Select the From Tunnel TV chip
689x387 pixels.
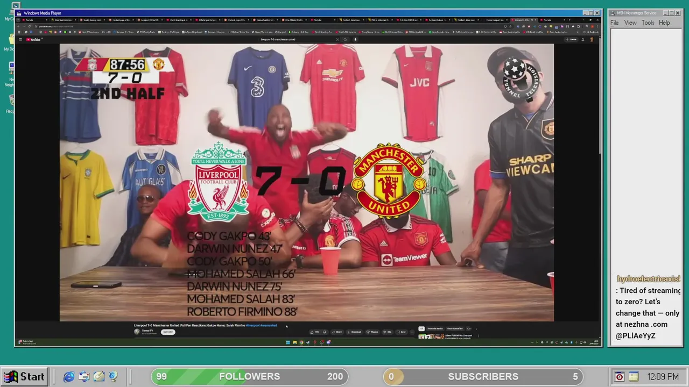click(x=455, y=328)
